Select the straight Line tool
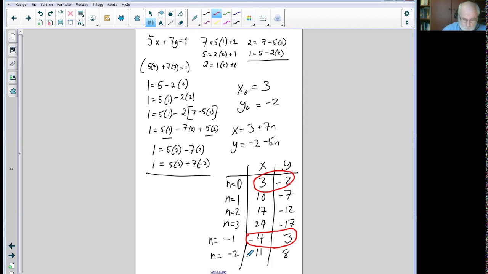Image resolution: width=488 pixels, height=274 pixels. (x=170, y=23)
